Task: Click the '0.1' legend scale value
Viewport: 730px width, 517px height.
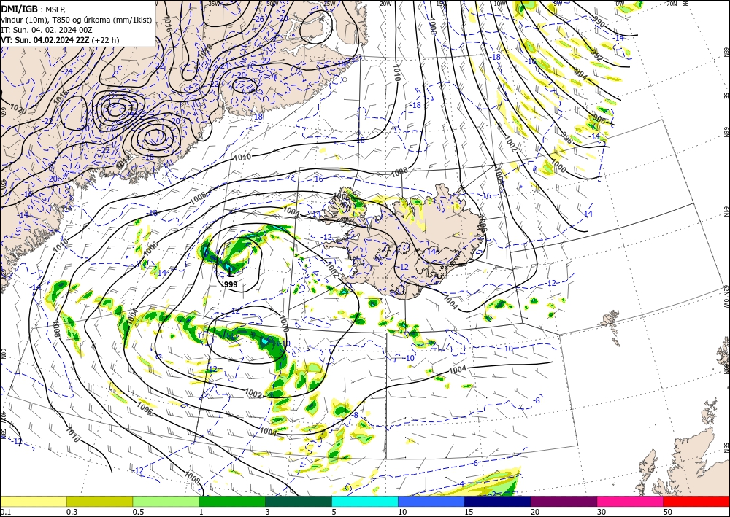Action: [x=5, y=512]
